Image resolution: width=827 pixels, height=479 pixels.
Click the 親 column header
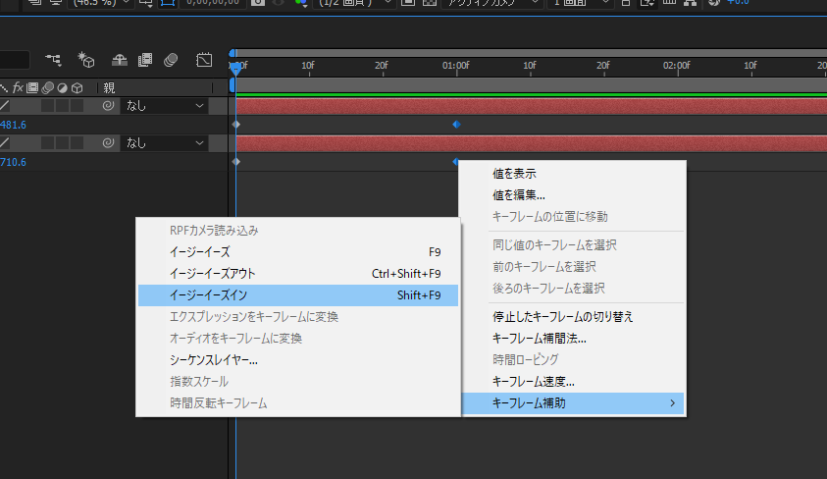[x=109, y=87]
